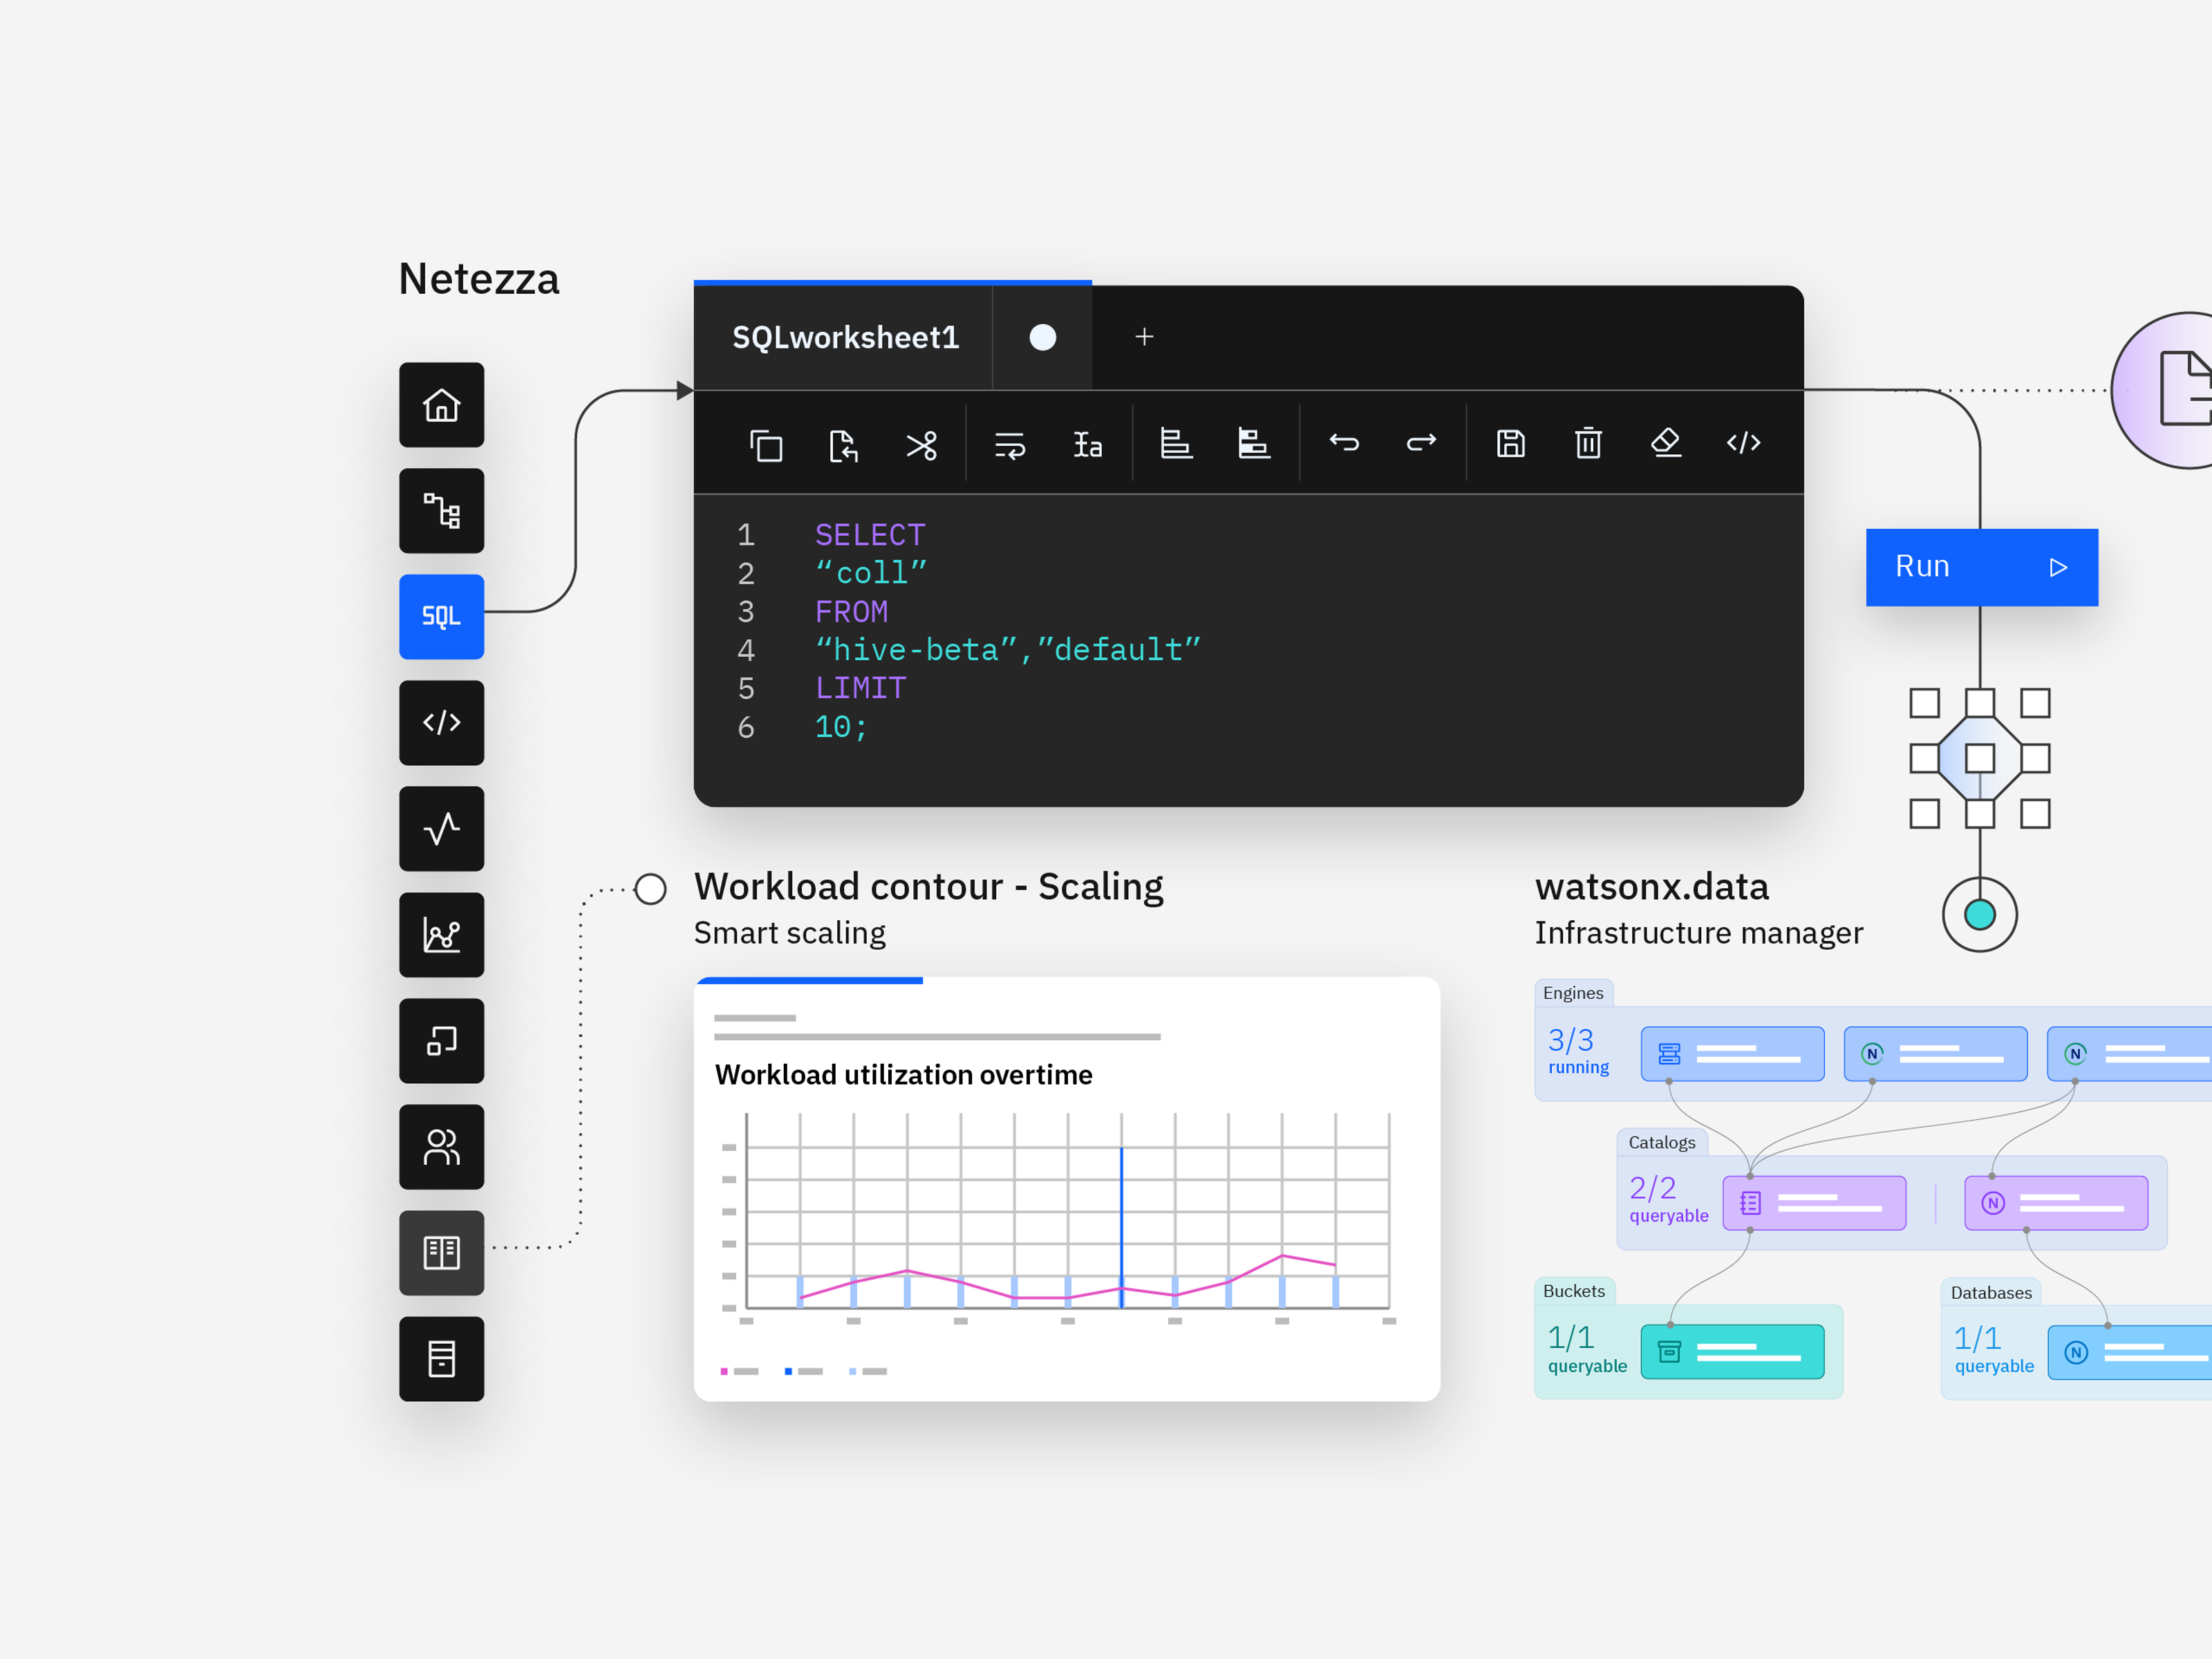Click the Catalogs section label
Screen dimensions: 2212x1659
[x=1662, y=1143]
